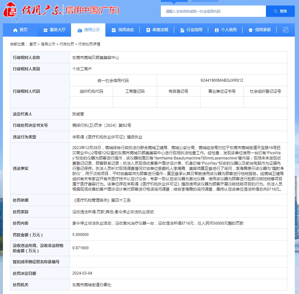The image size is (299, 294).
Task: Click the four-dot icon beside 服务大厅
Action: pyautogui.click(x=45, y=30)
